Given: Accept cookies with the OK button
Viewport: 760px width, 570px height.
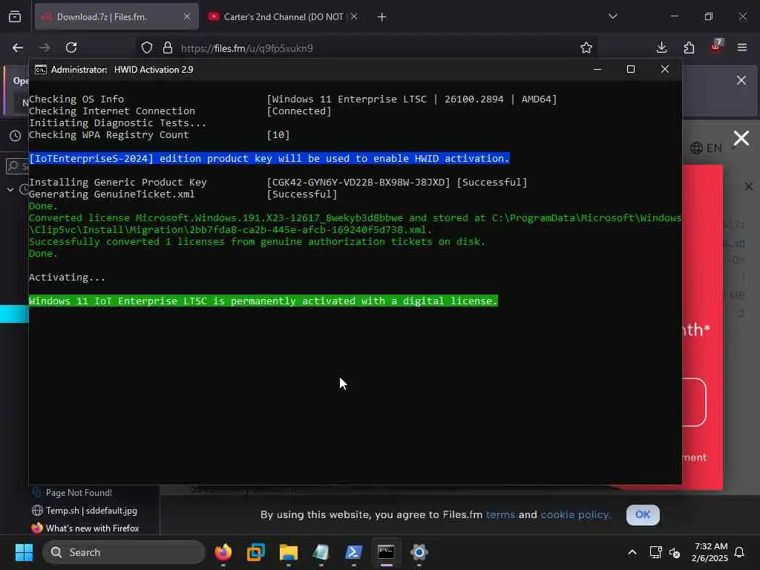Looking at the screenshot, I should point(643,515).
